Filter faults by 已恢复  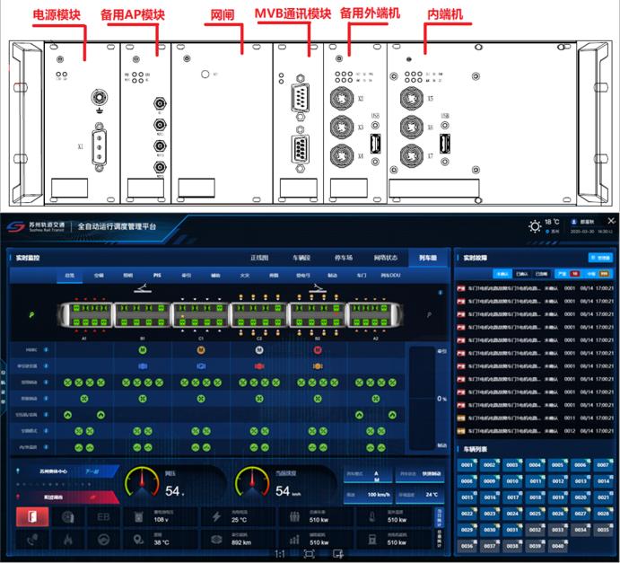541,274
